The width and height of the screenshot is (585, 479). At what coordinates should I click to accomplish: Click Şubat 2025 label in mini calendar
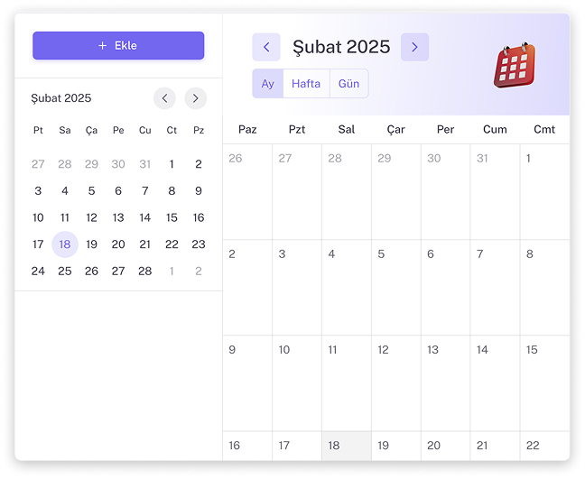click(61, 98)
